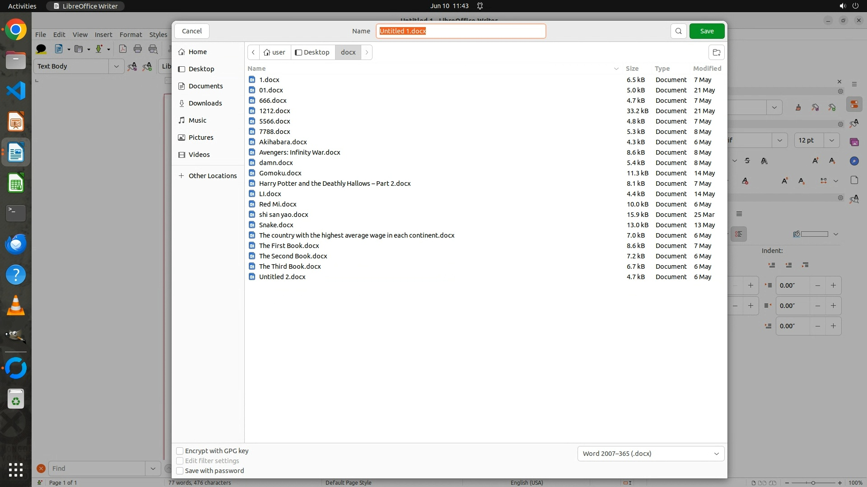Toggle Edit filter settings checkbox
Screen dimensions: 867x487
pyautogui.click(x=180, y=461)
